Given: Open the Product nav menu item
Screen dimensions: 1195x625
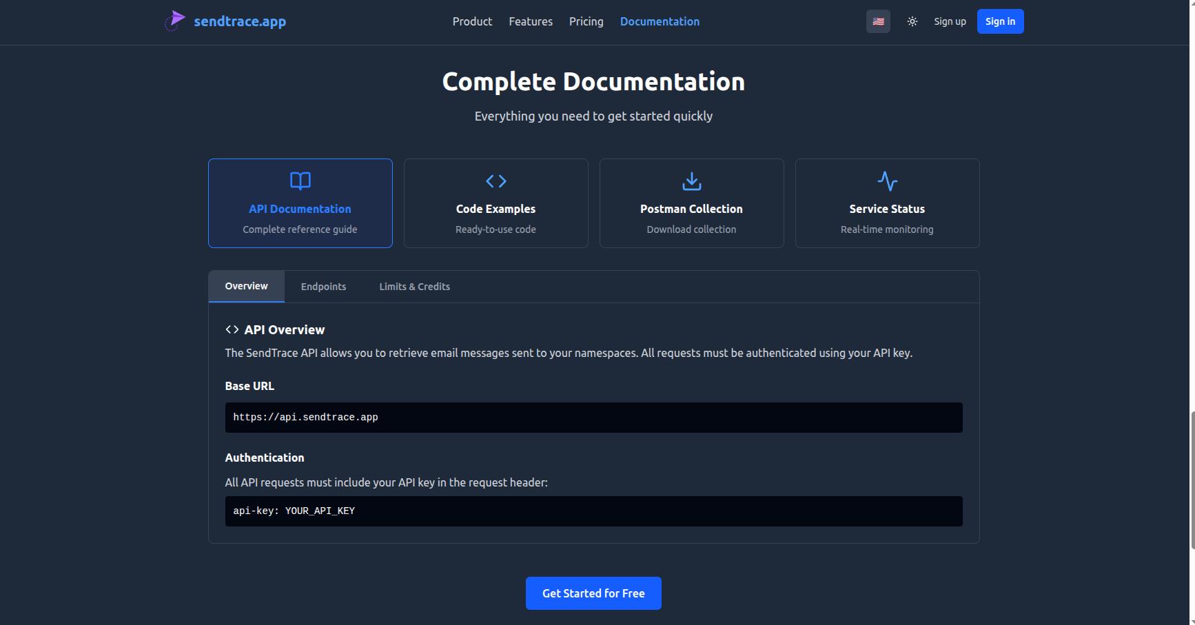Looking at the screenshot, I should click(x=472, y=21).
